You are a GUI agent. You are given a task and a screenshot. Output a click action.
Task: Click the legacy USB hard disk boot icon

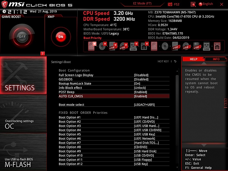(x=175, y=46)
